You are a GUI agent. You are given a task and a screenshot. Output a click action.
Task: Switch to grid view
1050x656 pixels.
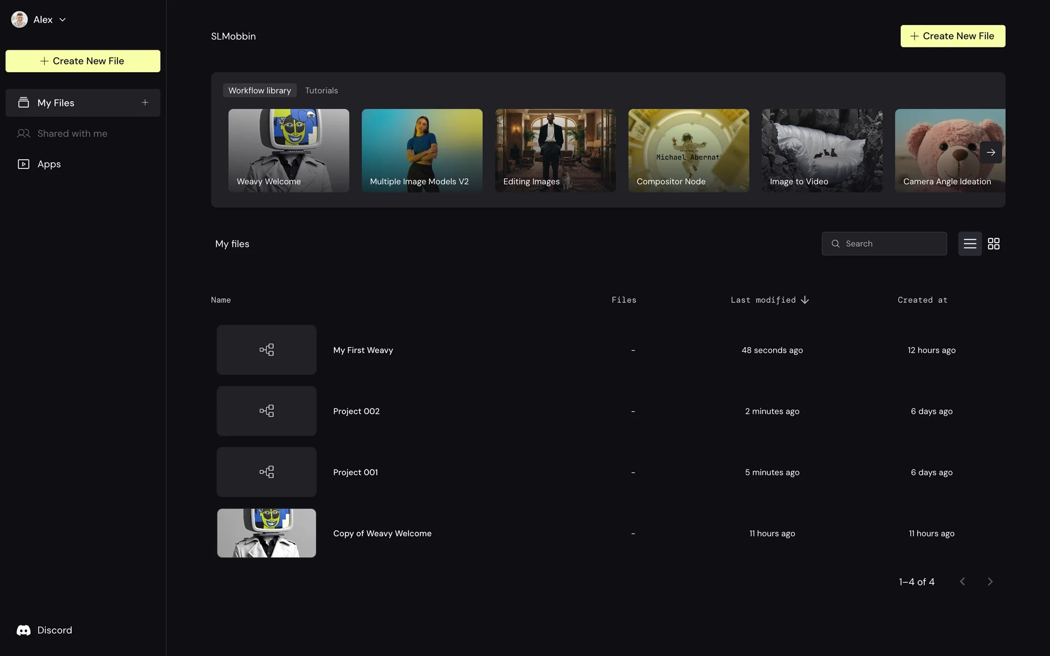[994, 244]
